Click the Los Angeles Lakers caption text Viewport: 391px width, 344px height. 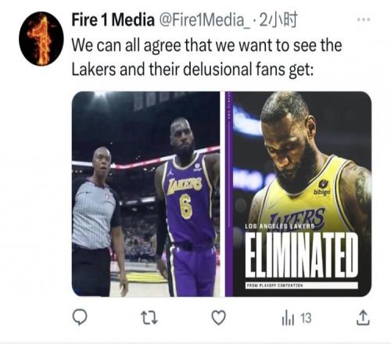[x=280, y=227]
